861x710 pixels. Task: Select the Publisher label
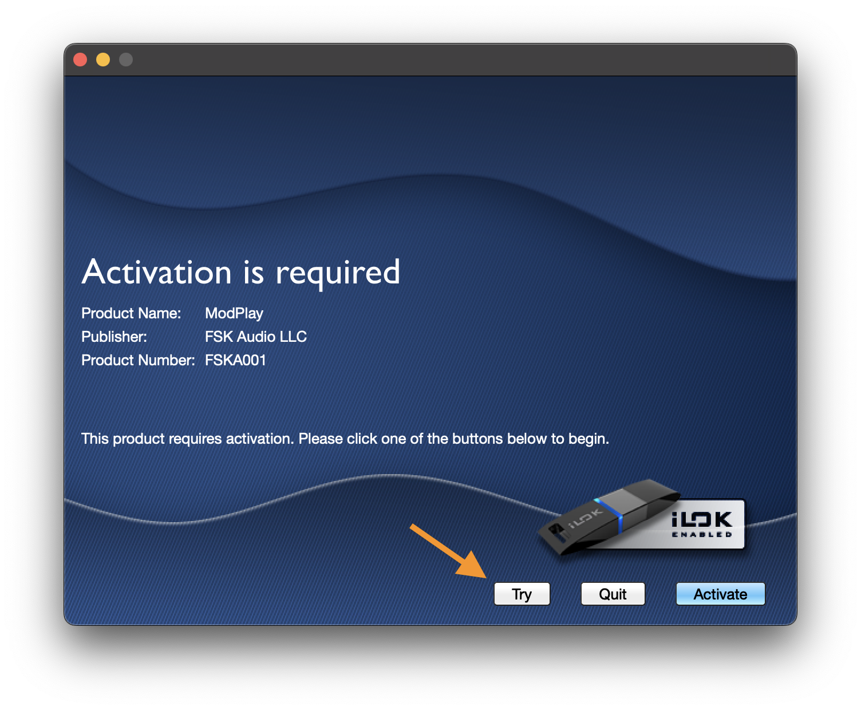tap(114, 337)
